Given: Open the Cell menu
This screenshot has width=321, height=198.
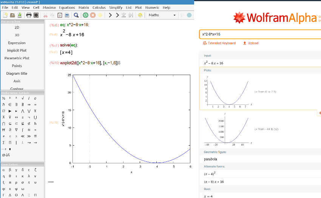Looking at the screenshot, I should 36,8.
